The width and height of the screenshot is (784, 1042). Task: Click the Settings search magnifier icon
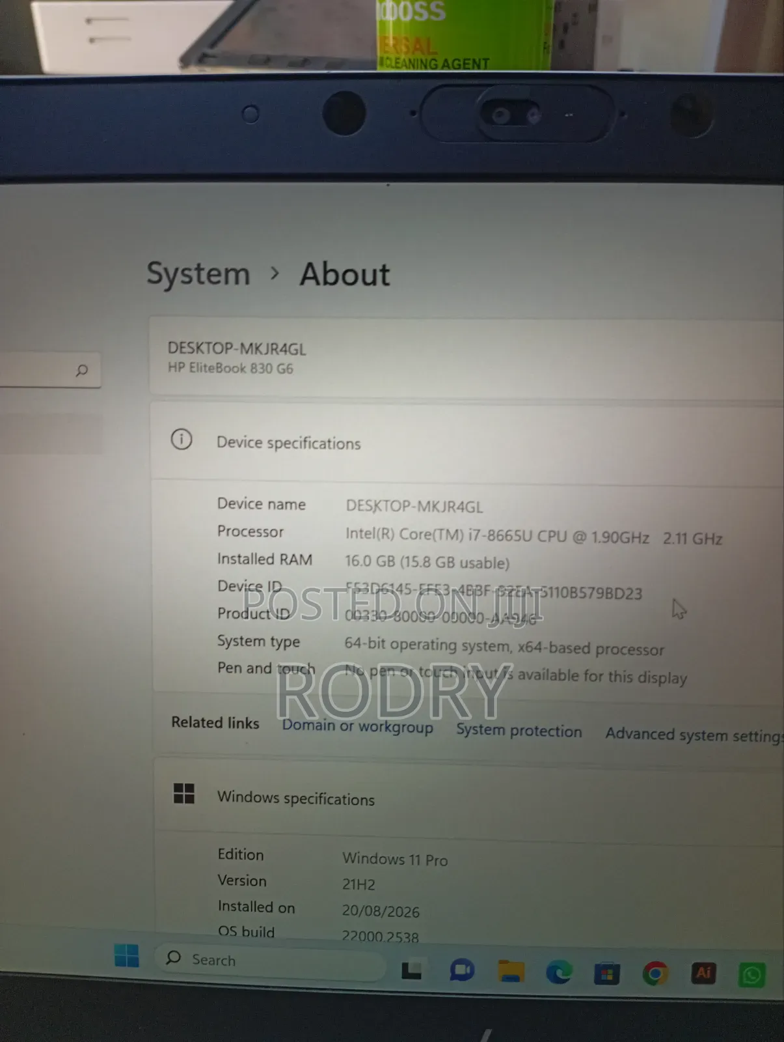pyautogui.click(x=81, y=371)
